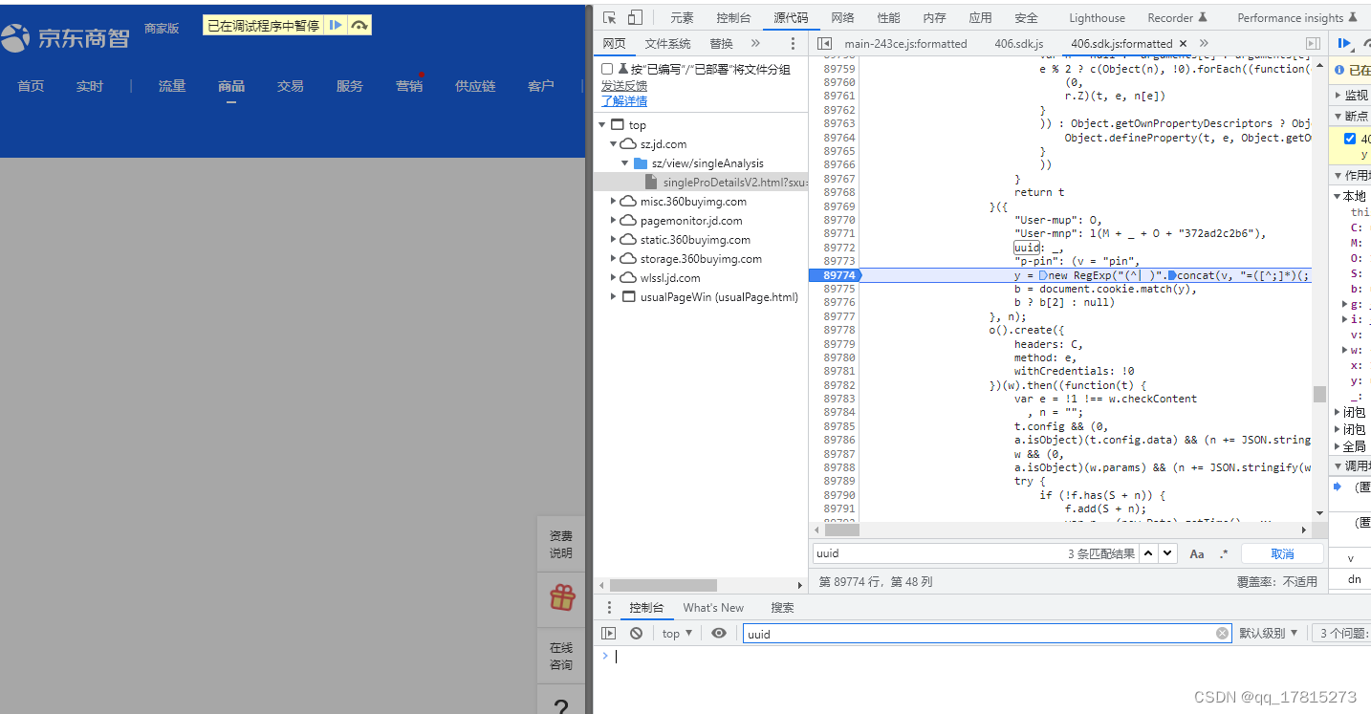
Task: Go to previous search match
Action: pyautogui.click(x=1149, y=553)
